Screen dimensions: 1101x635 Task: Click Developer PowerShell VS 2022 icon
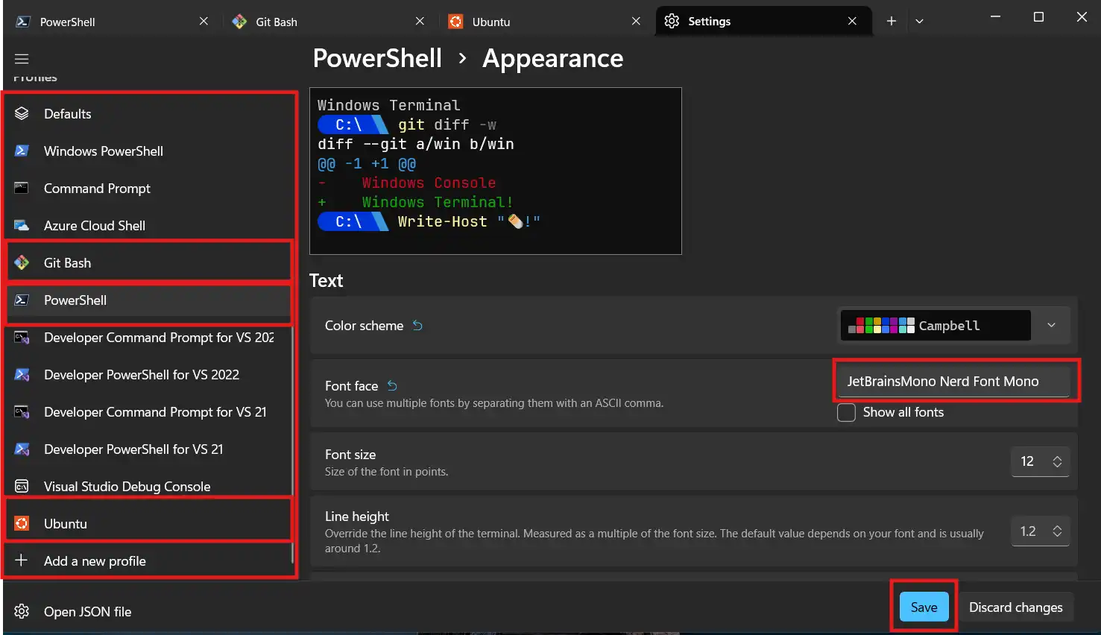pyautogui.click(x=22, y=374)
